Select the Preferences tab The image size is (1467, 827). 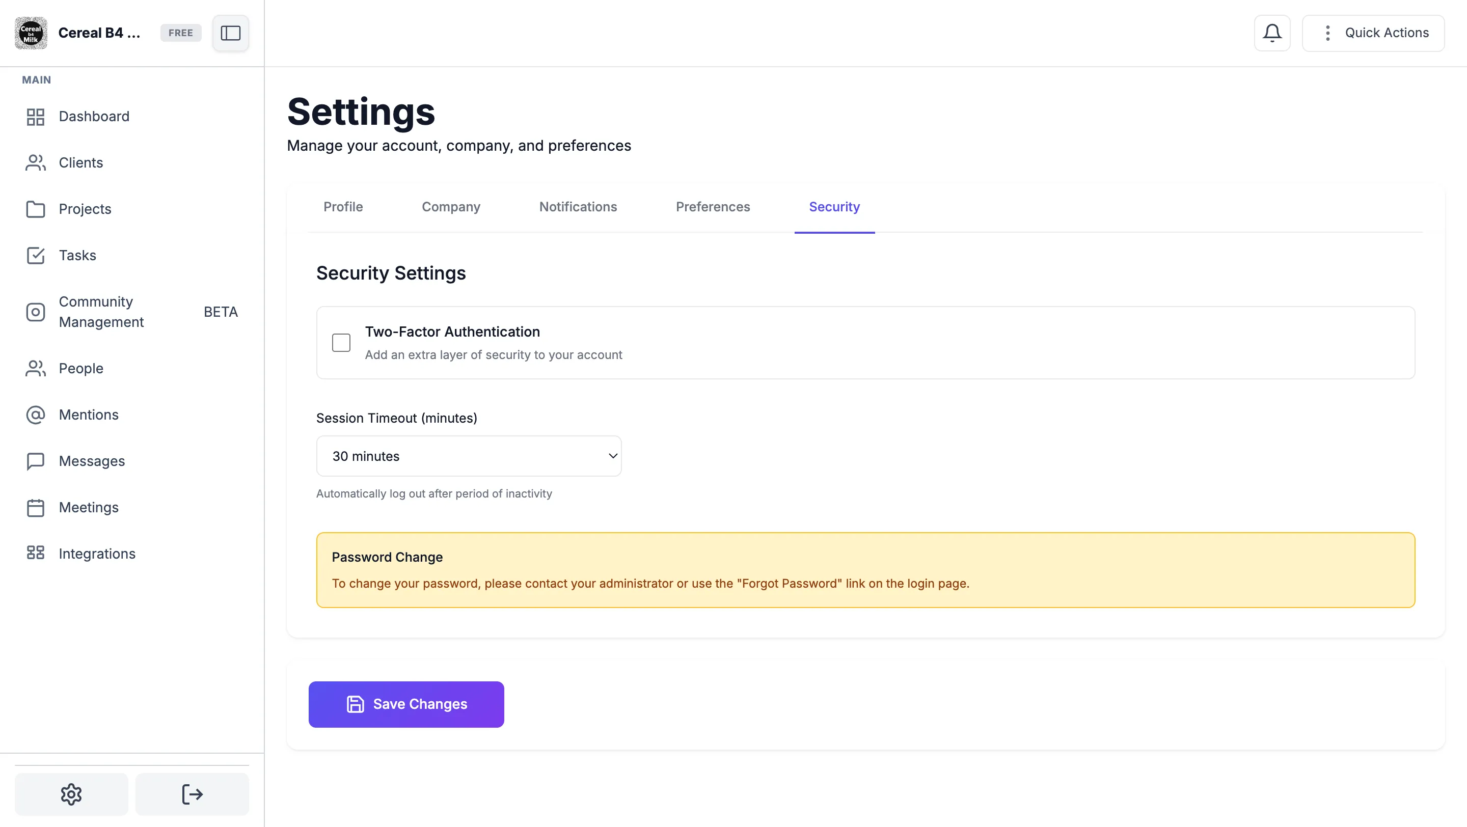pos(713,207)
